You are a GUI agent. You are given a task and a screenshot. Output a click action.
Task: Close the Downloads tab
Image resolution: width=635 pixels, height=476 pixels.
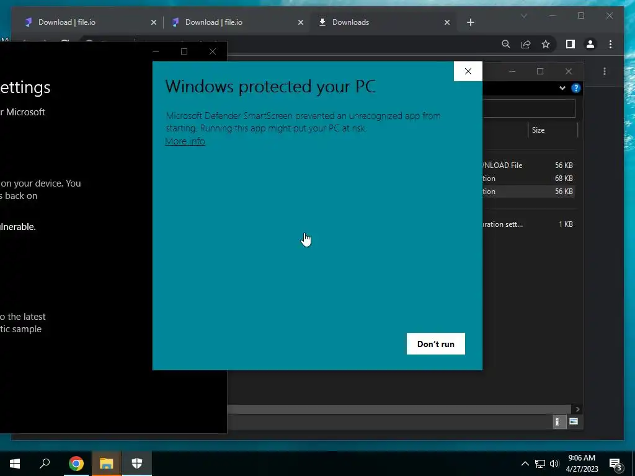pos(447,22)
